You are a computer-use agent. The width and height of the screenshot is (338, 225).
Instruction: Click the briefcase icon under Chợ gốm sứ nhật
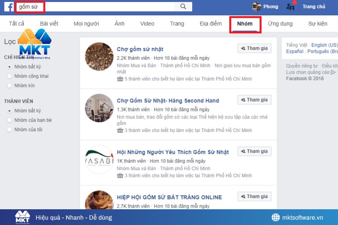(x=120, y=79)
